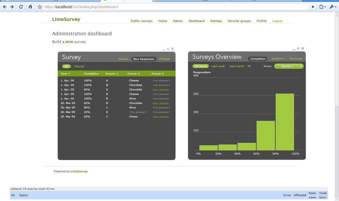Open the Security groups menu item
Screen dimensions: 339x201
239,21
